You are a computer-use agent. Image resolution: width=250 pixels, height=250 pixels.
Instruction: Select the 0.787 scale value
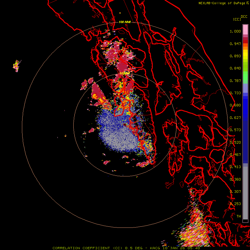[x=235, y=81]
